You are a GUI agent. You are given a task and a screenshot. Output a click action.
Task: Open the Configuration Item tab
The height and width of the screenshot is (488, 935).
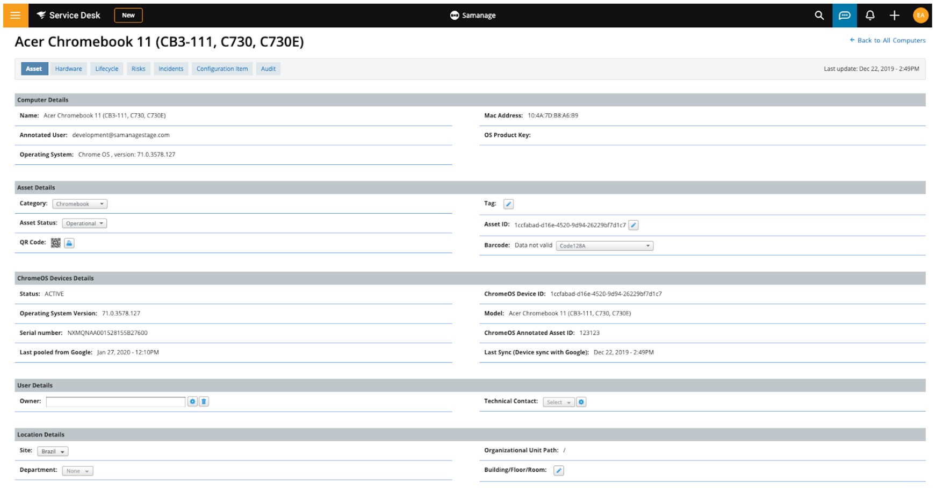(x=222, y=69)
